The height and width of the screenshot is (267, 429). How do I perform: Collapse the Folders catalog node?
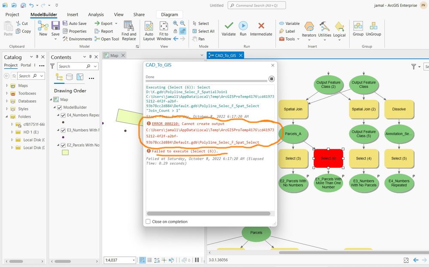pos(7,116)
